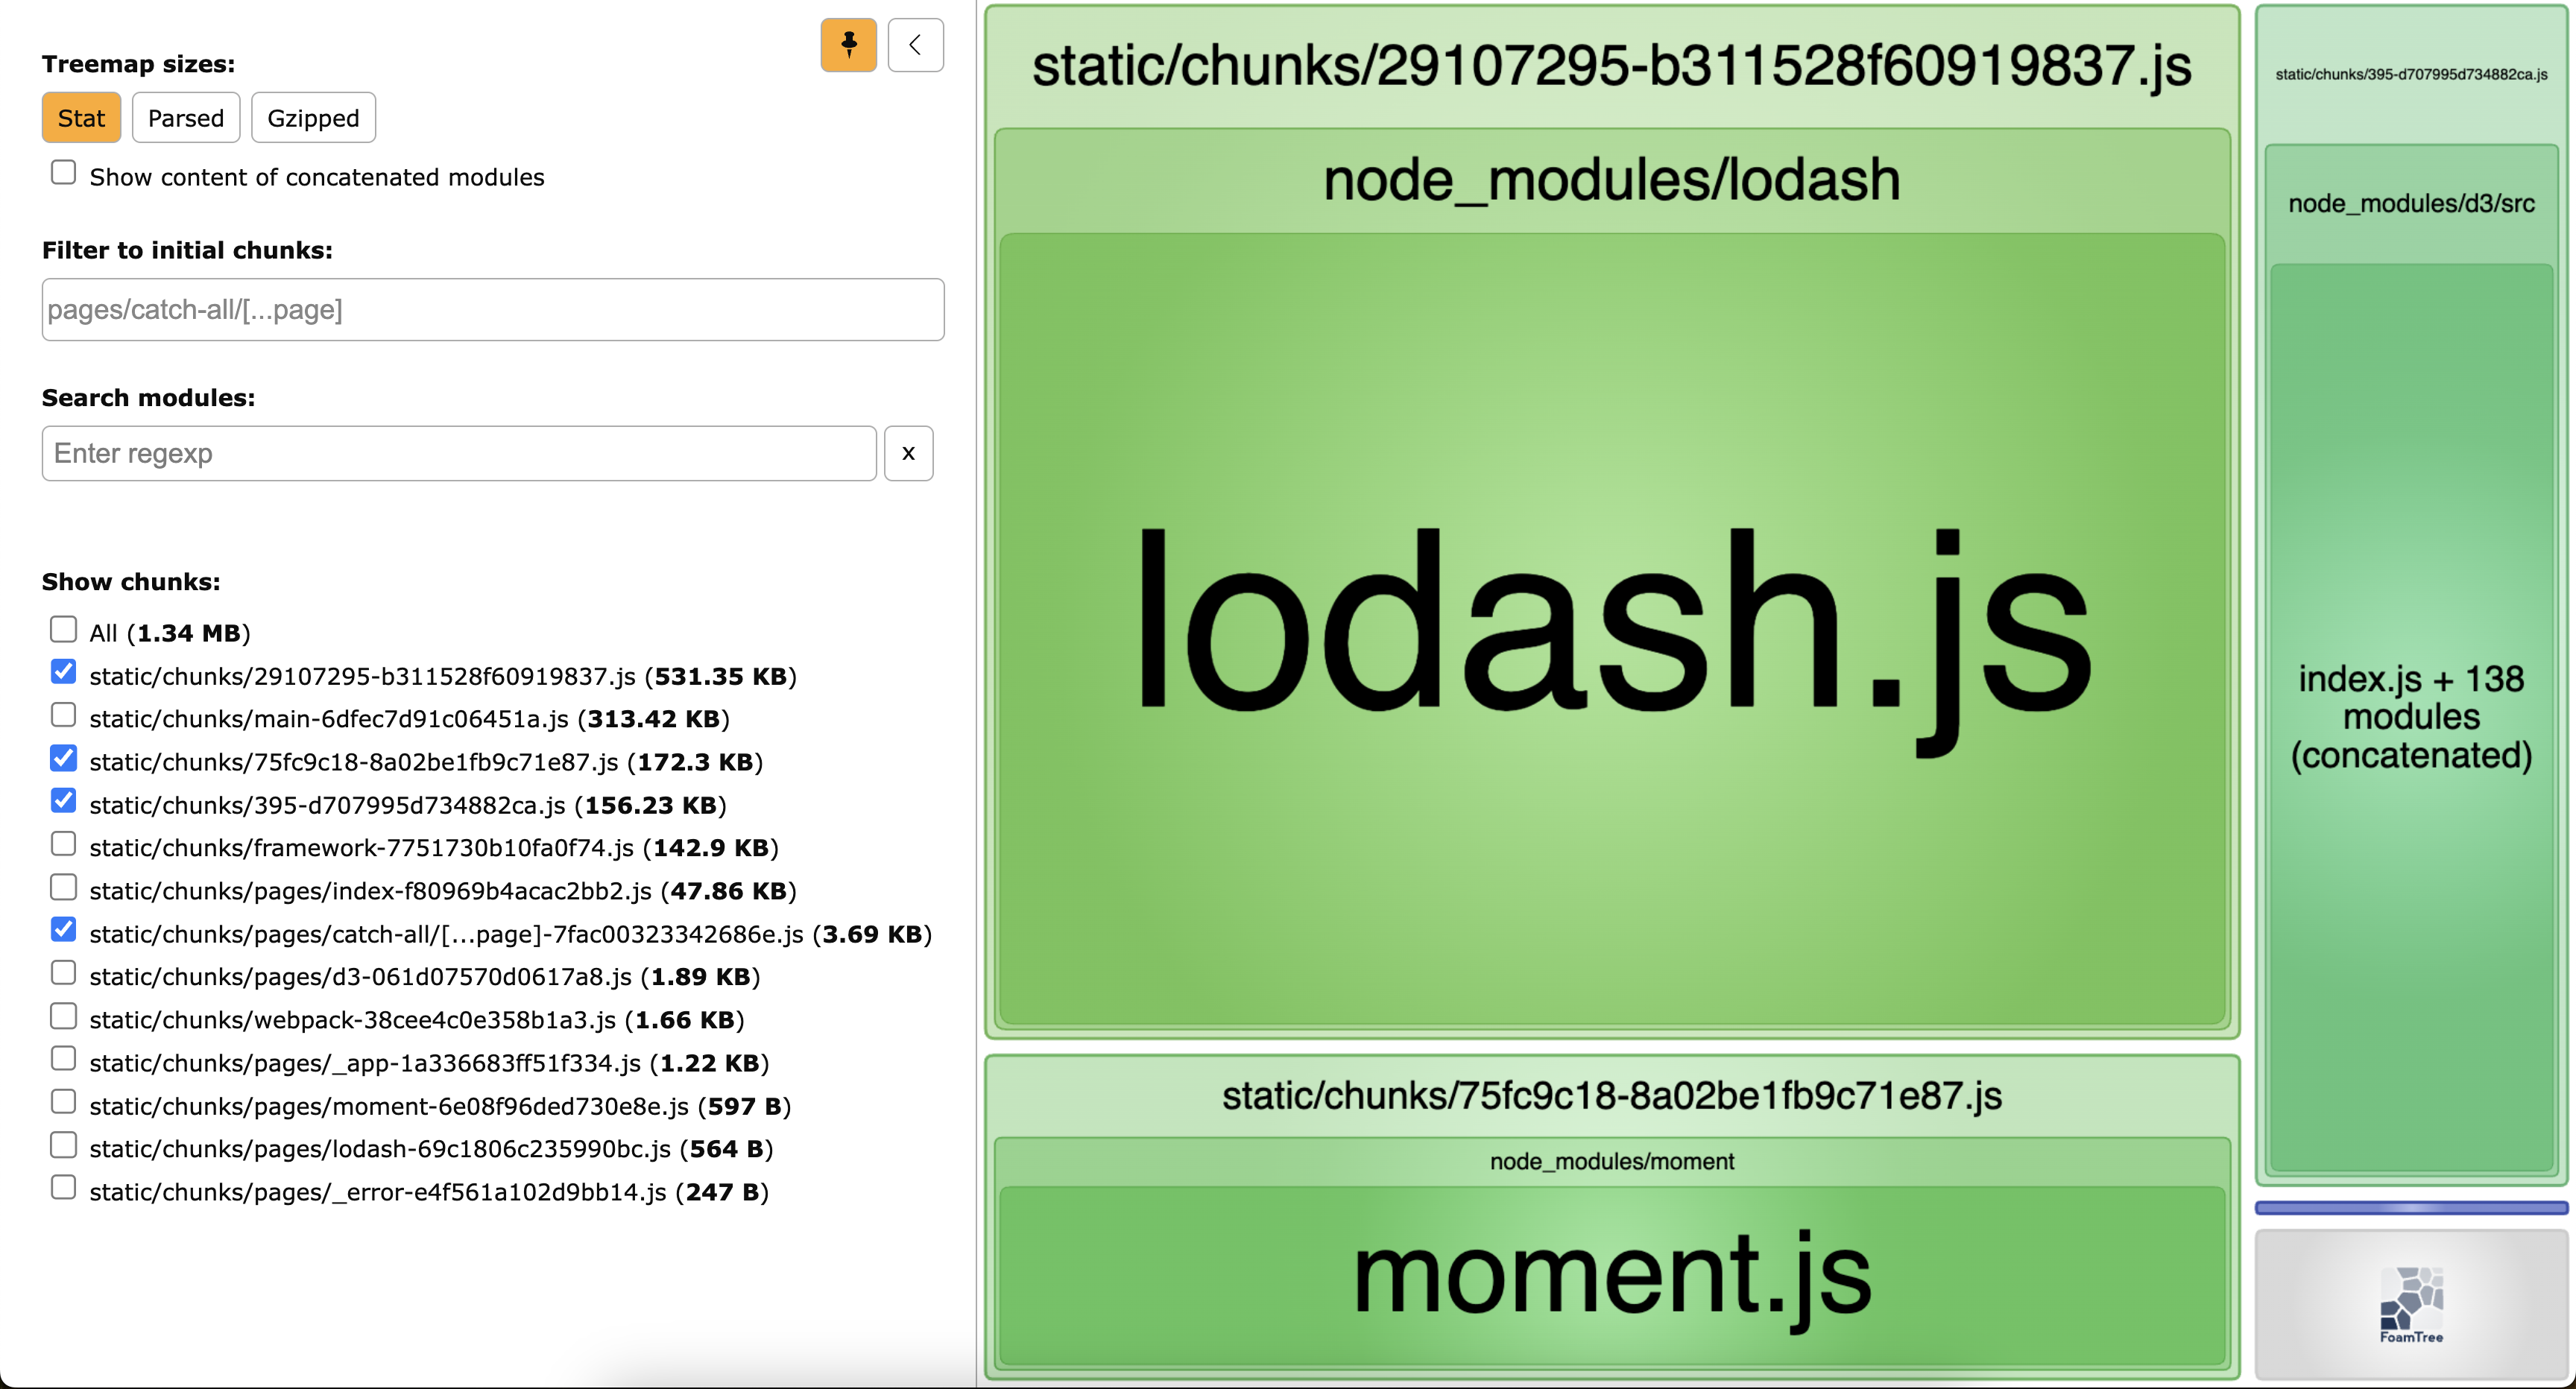The width and height of the screenshot is (2576, 1389).
Task: Clear search with the x button
Action: click(x=908, y=453)
